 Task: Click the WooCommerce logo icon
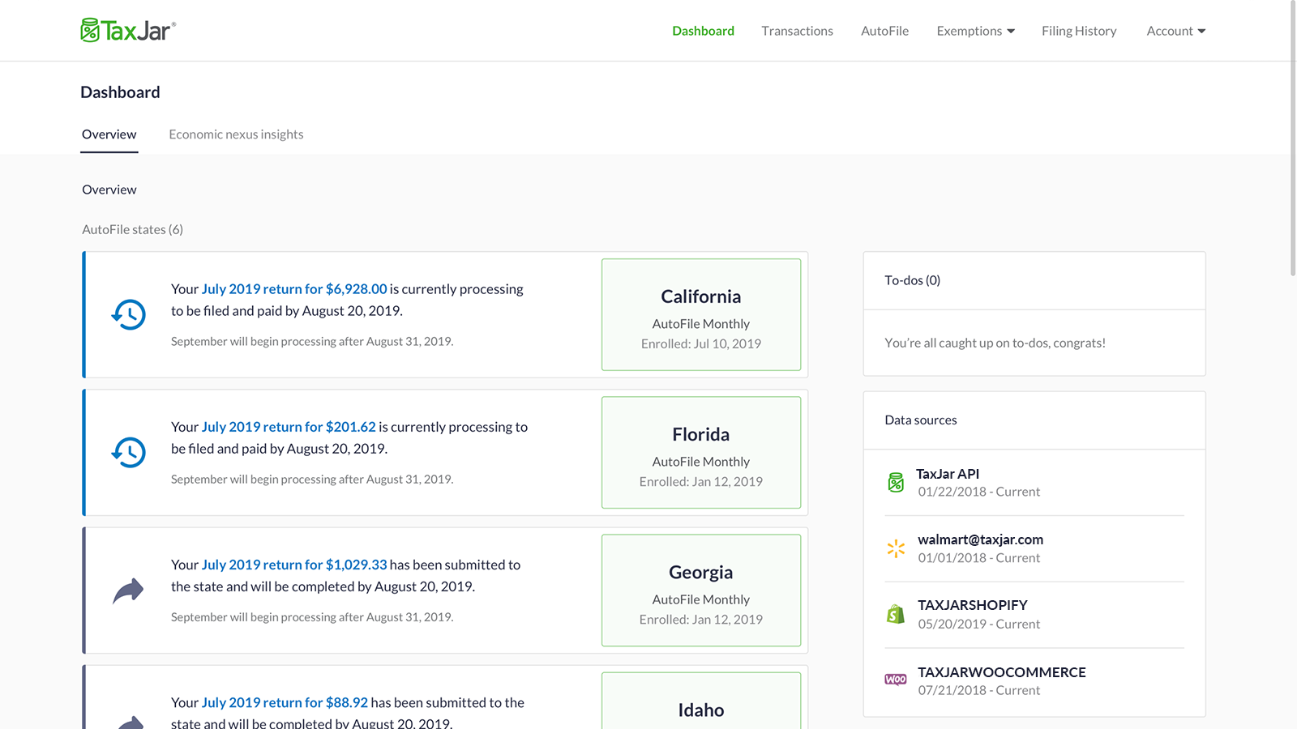(896, 680)
